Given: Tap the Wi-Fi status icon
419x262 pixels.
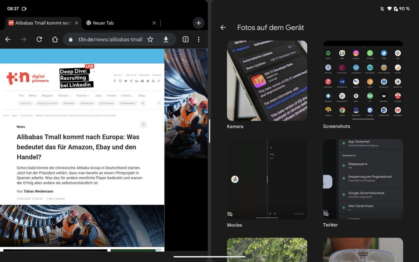Looking at the screenshot, I should [389, 9].
